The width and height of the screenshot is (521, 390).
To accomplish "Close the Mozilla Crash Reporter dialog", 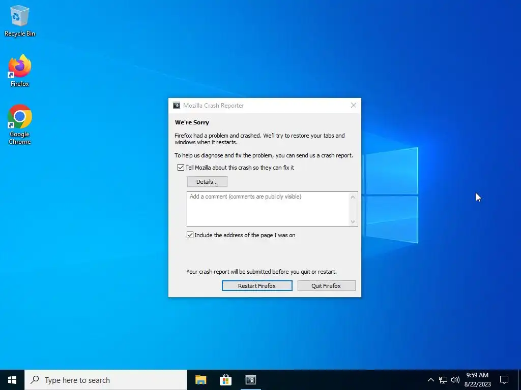I will (354, 106).
